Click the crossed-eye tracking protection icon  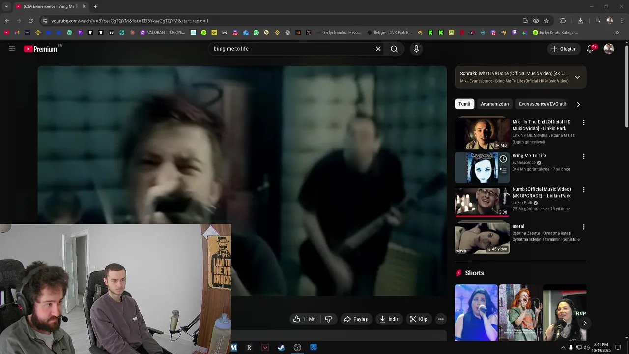pos(536,21)
